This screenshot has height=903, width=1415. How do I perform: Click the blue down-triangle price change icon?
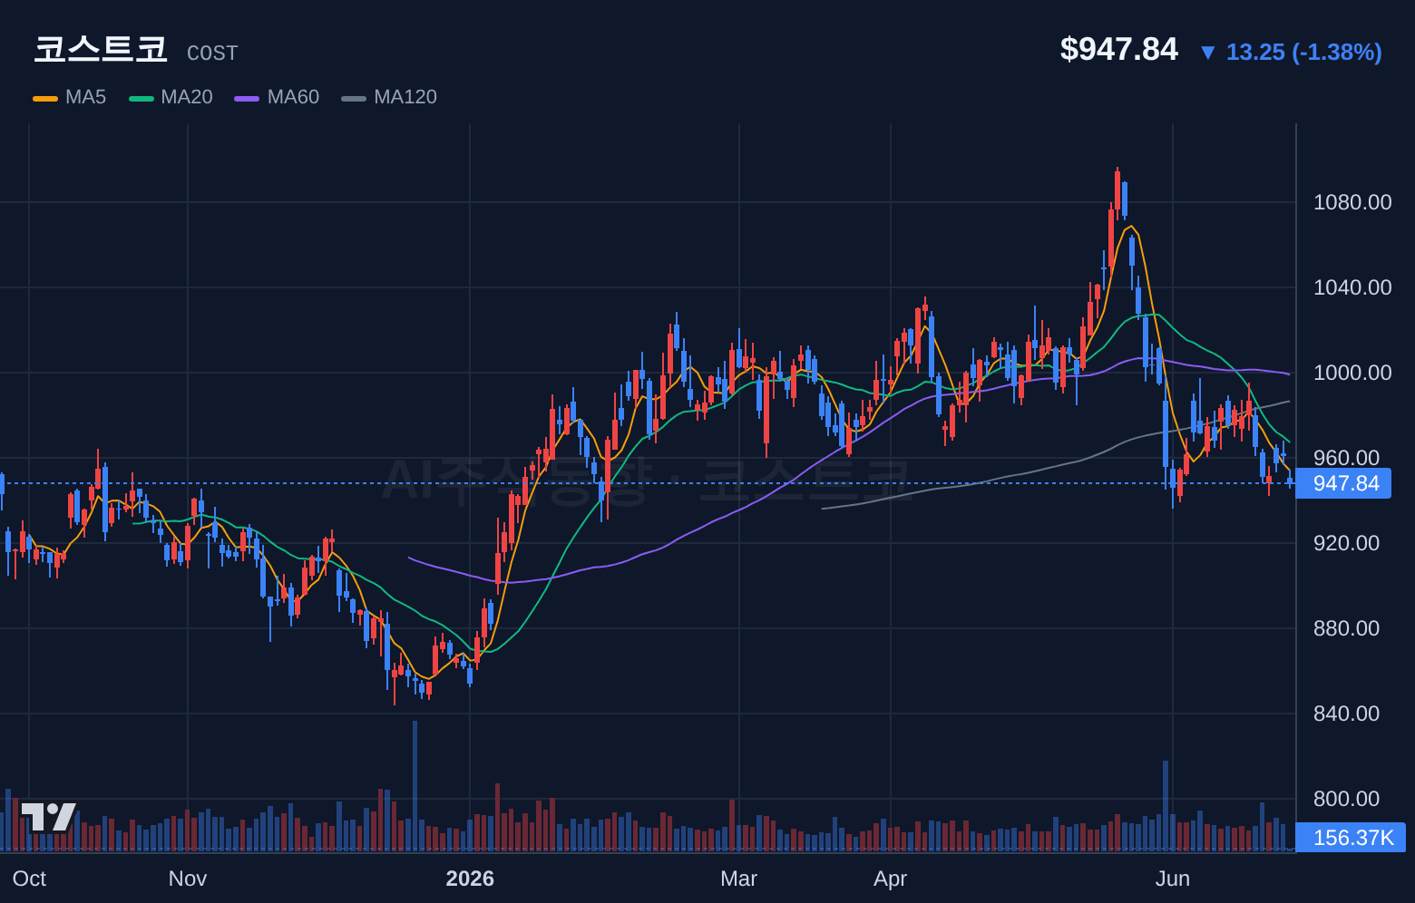click(1207, 53)
